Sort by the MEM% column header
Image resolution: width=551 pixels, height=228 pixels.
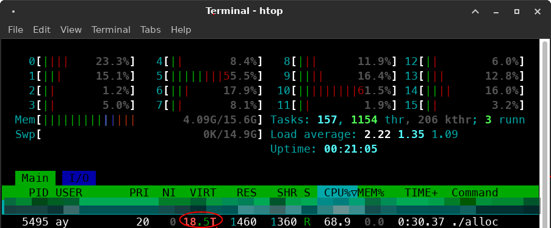click(x=371, y=193)
